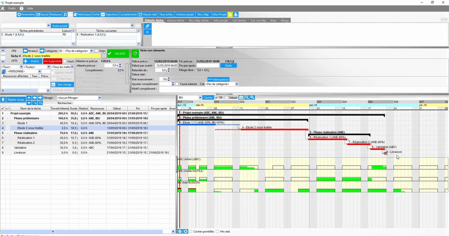Click the Rechercher search field
Image resolution: width=449 pixels, height=236 pixels.
[88, 103]
